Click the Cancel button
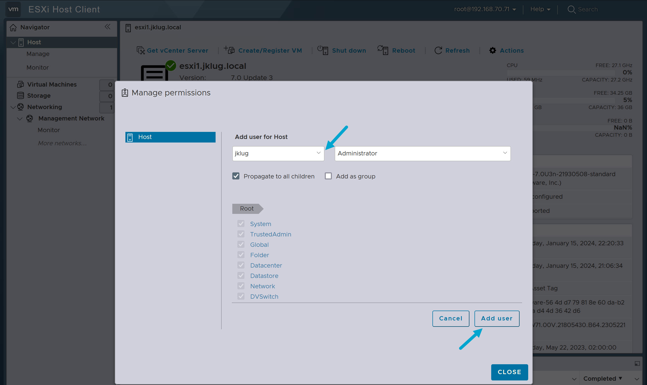This screenshot has height=385, width=647. pos(450,318)
